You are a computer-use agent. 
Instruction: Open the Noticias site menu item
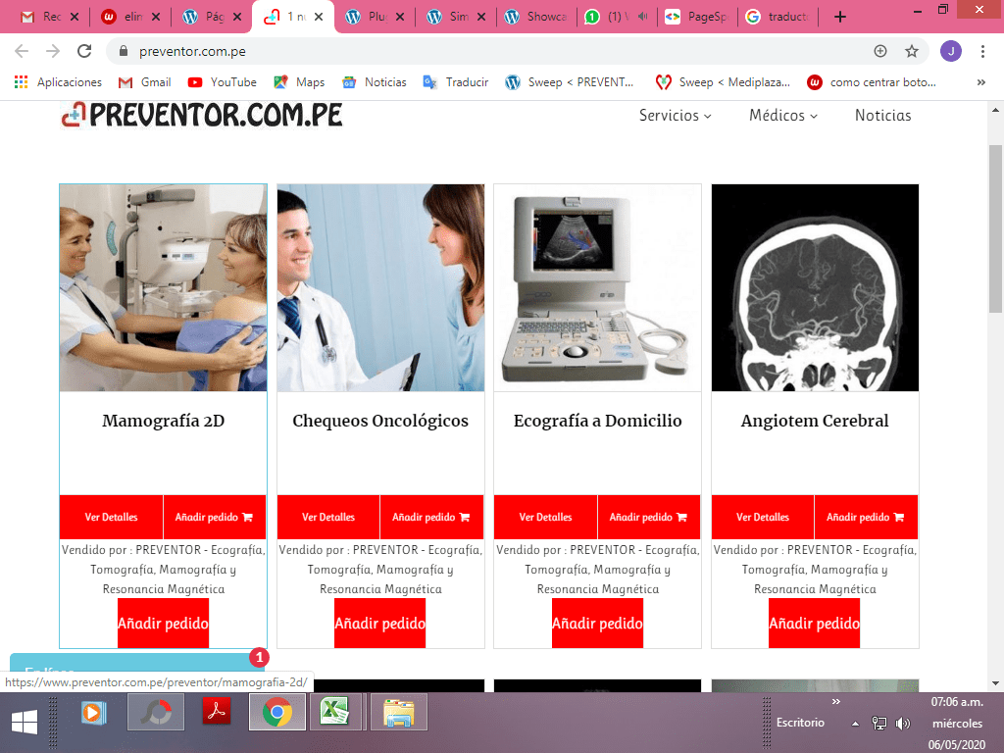tap(883, 116)
